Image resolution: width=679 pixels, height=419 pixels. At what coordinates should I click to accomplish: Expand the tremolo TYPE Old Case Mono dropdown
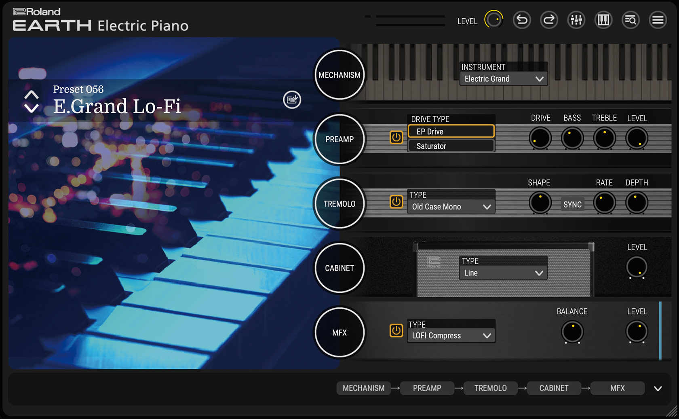pos(451,207)
